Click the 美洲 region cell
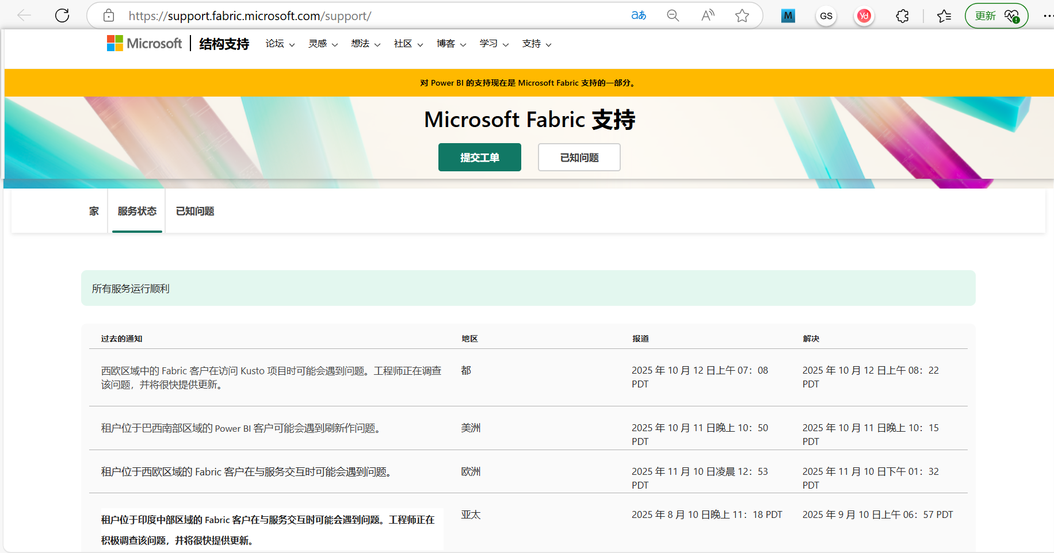Viewport: 1054px width, 553px height. [471, 428]
